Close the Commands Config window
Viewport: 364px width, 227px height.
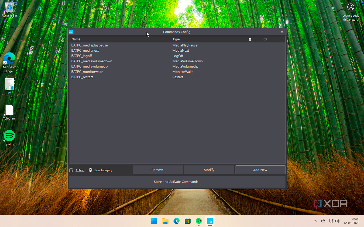coord(282,32)
